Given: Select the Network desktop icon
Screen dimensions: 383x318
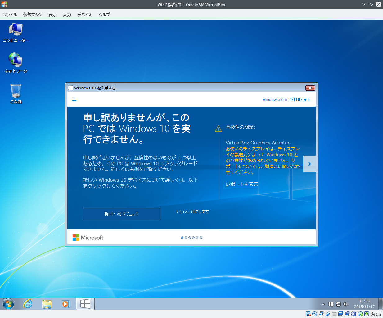Looking at the screenshot, I should 16,63.
